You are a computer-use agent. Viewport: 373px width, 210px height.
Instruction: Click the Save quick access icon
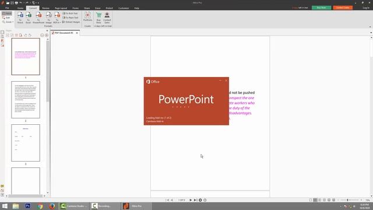click(x=12, y=3)
